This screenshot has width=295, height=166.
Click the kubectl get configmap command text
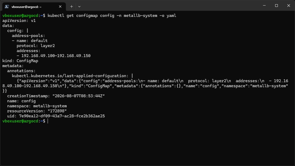[112, 16]
